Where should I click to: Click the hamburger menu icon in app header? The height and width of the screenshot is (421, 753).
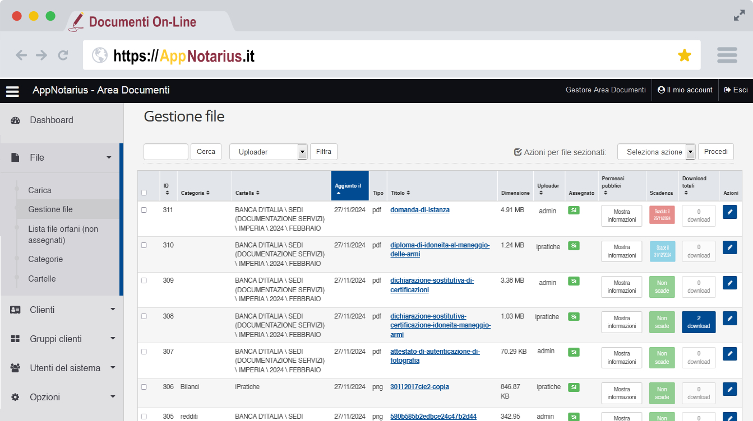coord(12,91)
